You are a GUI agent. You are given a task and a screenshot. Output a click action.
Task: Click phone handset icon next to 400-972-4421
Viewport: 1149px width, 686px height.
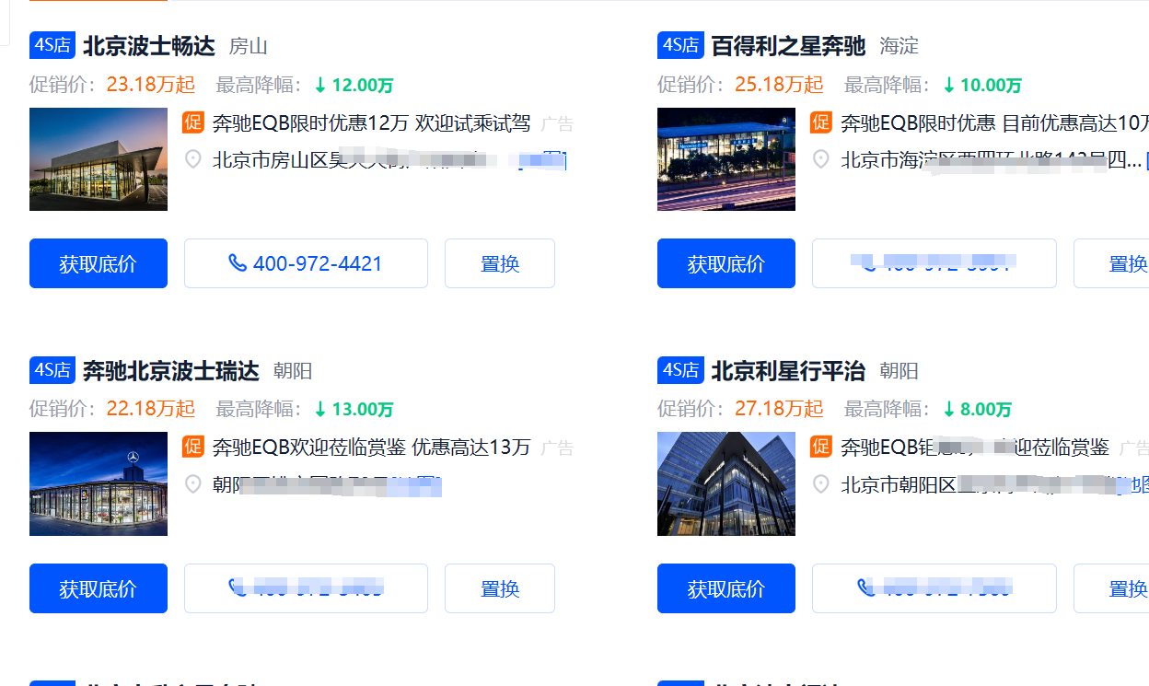pyautogui.click(x=238, y=263)
